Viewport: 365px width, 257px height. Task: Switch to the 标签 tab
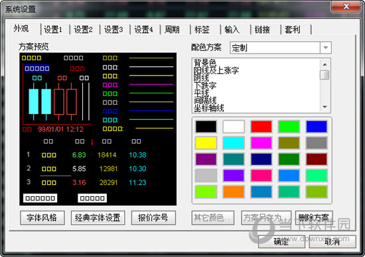[x=202, y=30]
